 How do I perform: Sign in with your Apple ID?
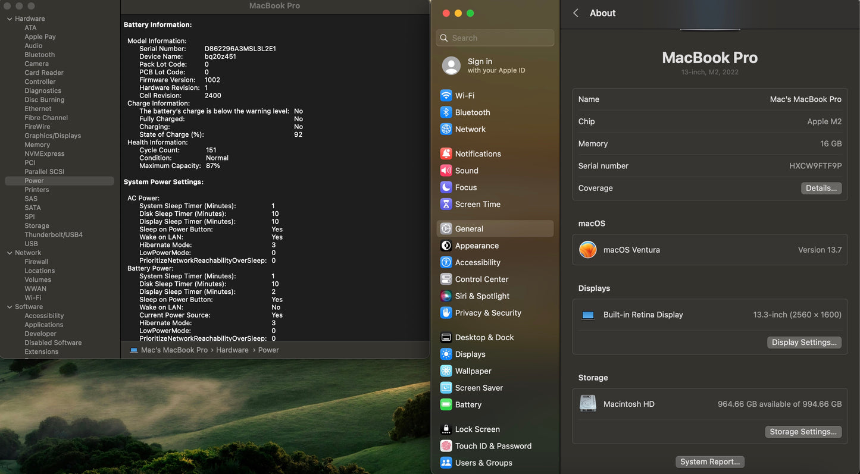(x=496, y=65)
